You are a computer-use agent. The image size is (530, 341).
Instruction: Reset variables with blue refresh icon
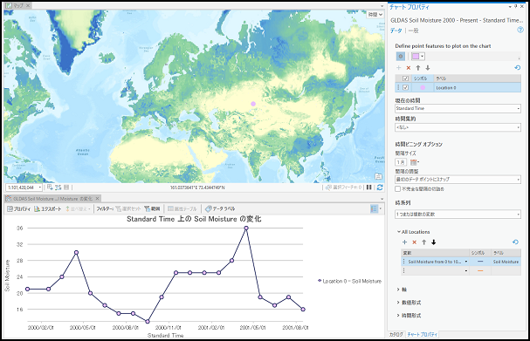[x=515, y=242]
